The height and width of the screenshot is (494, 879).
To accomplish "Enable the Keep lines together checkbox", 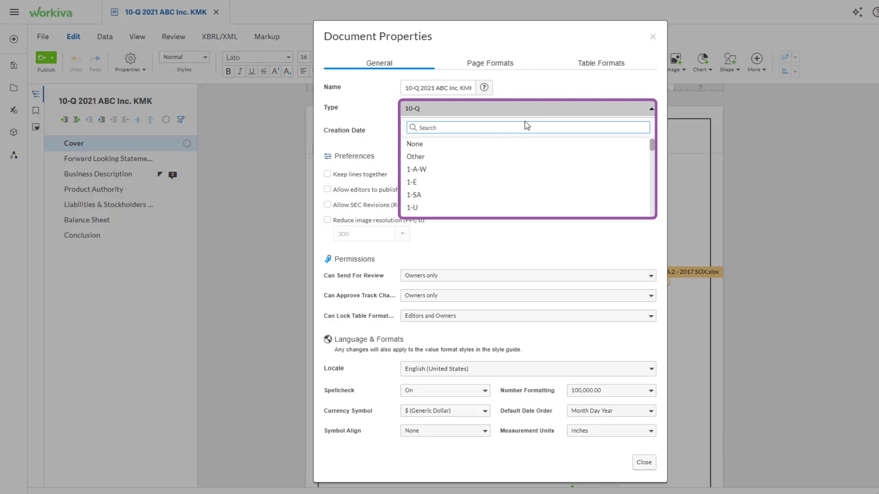I will tap(327, 174).
